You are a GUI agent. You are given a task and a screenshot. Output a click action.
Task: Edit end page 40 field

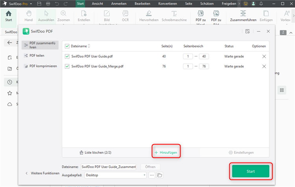[204, 56]
